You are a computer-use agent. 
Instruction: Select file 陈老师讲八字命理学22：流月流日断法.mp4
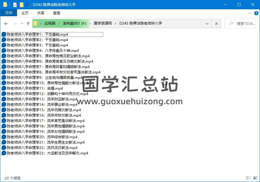click(x=40, y=148)
